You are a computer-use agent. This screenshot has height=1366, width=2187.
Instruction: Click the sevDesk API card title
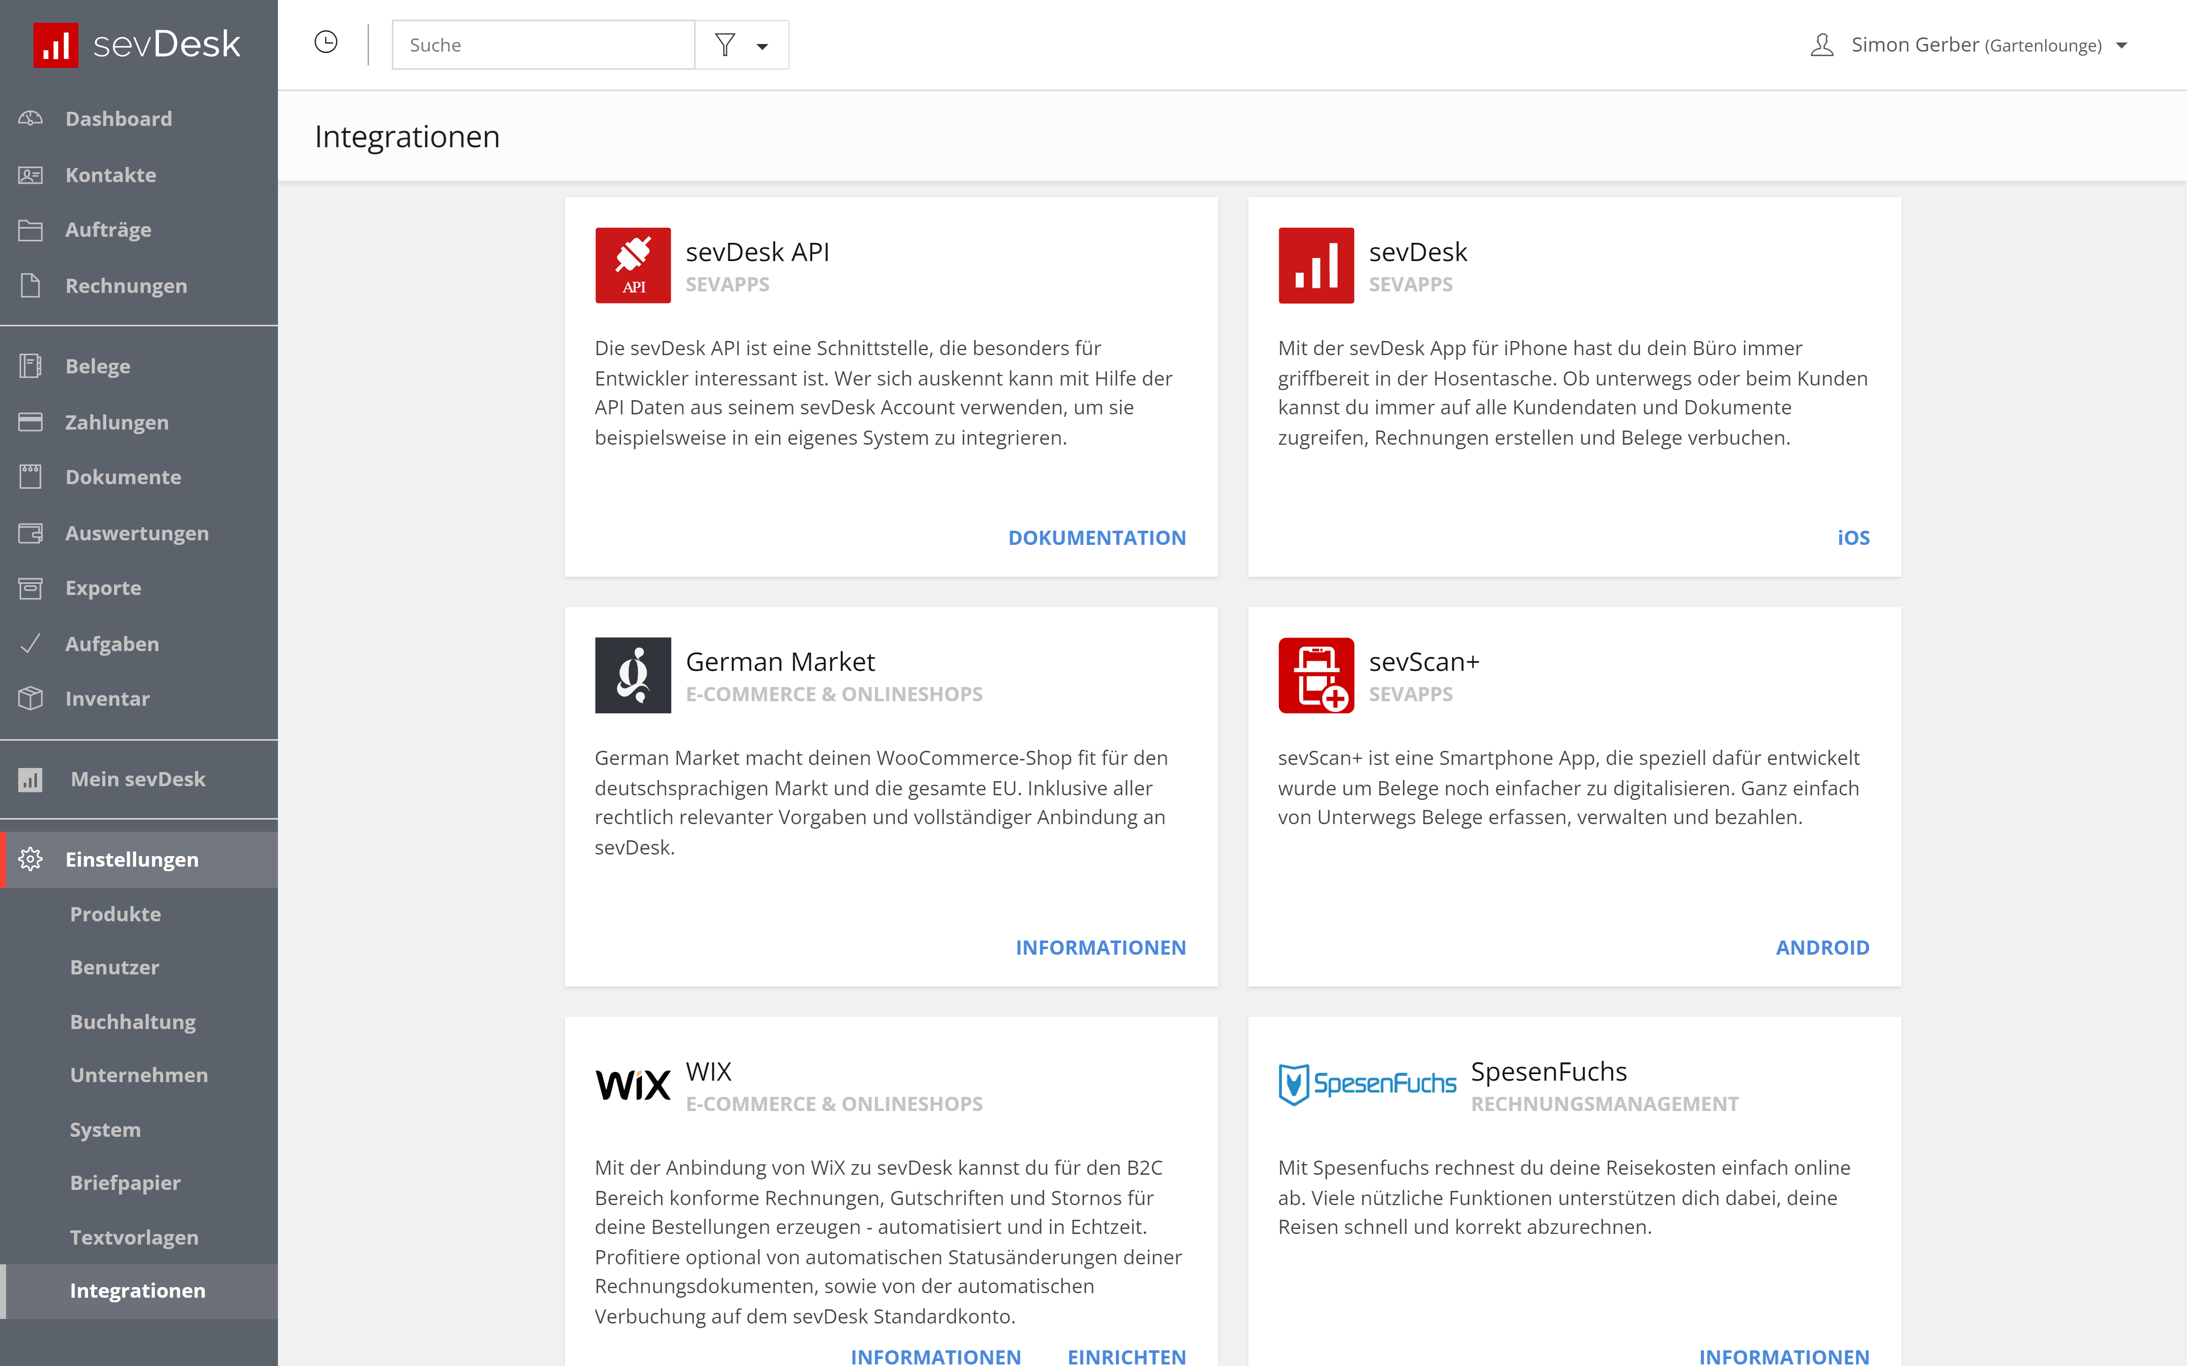[757, 252]
